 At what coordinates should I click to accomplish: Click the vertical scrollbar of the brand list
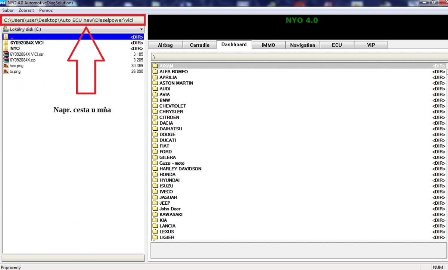pyautogui.click(x=447, y=149)
